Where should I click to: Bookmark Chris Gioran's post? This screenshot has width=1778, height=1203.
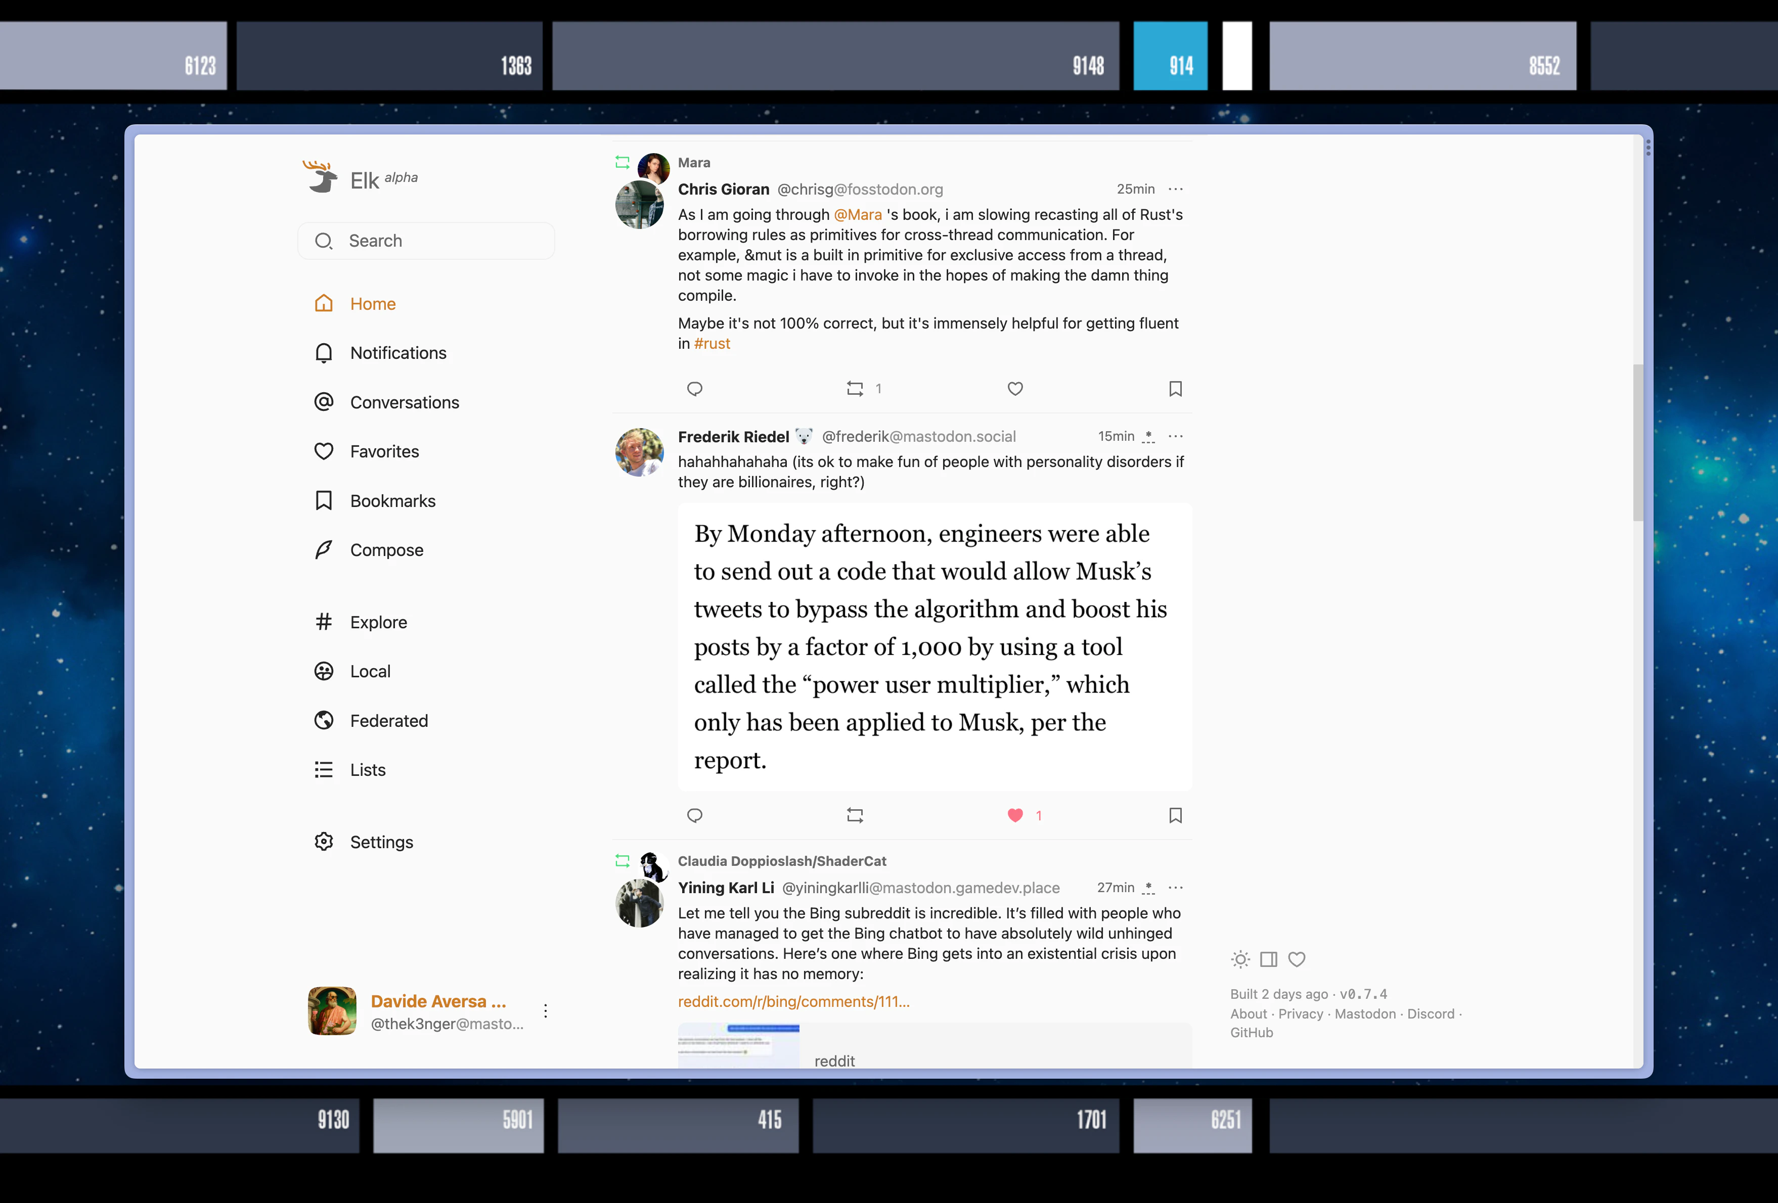point(1176,389)
